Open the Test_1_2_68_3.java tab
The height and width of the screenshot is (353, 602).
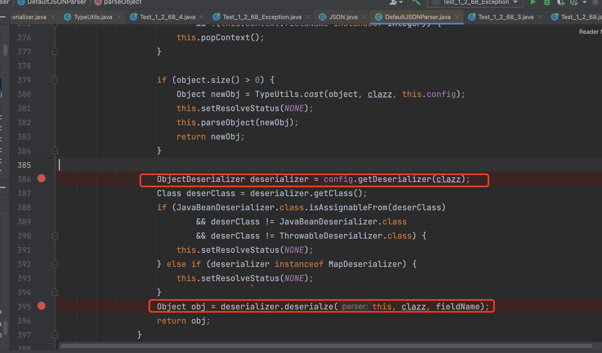click(506, 17)
